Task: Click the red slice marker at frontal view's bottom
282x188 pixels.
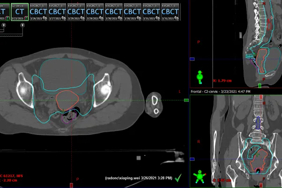Action: click(x=261, y=185)
